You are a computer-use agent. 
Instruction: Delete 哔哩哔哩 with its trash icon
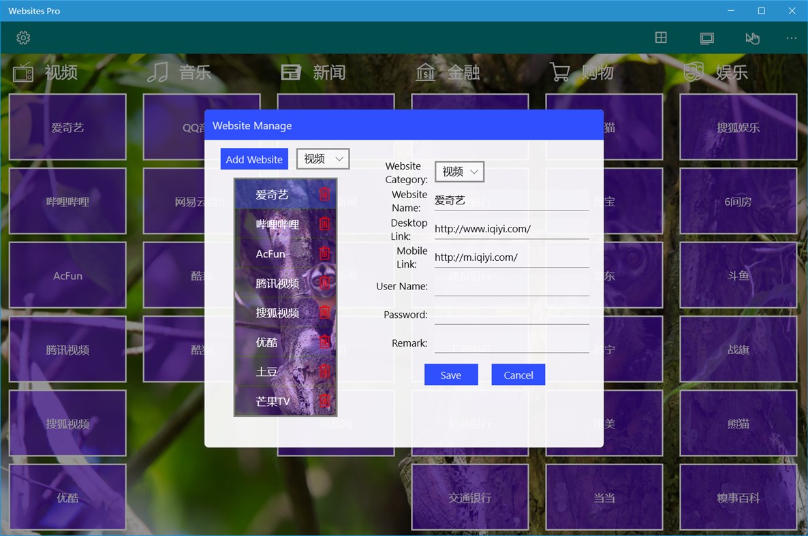click(325, 223)
